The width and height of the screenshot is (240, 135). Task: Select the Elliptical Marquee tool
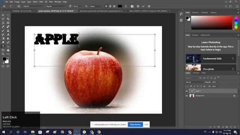click(x=8, y=15)
